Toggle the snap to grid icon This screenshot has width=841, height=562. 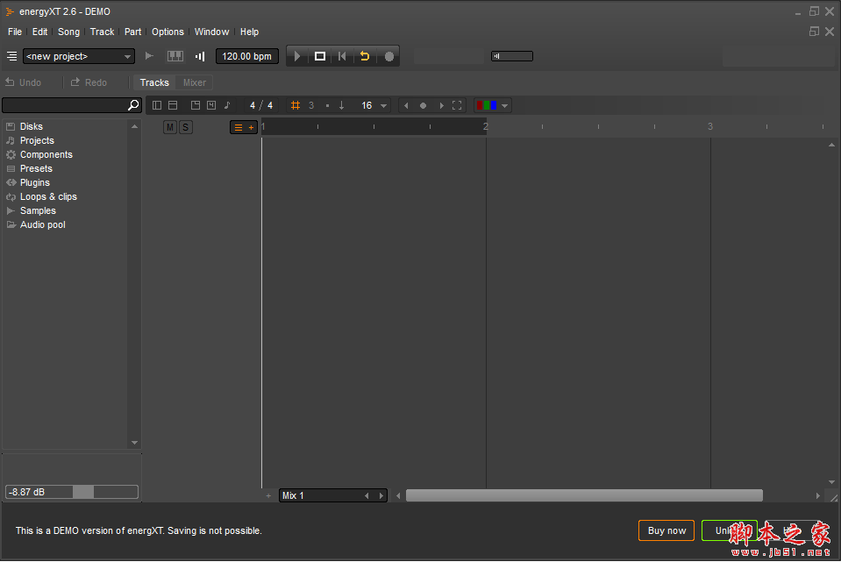pos(296,105)
